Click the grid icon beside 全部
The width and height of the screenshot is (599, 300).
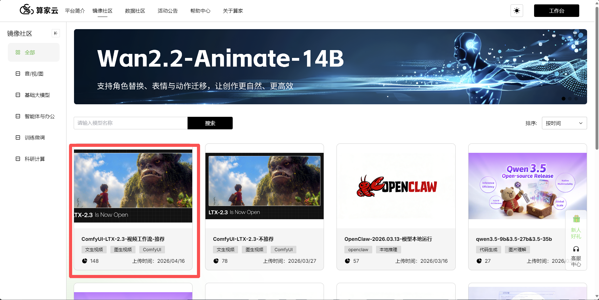[18, 52]
